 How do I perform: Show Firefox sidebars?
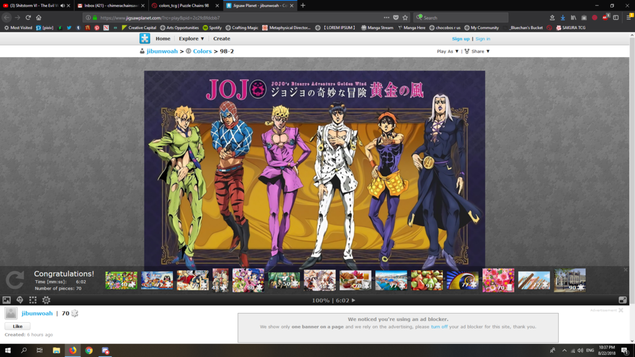point(616,17)
